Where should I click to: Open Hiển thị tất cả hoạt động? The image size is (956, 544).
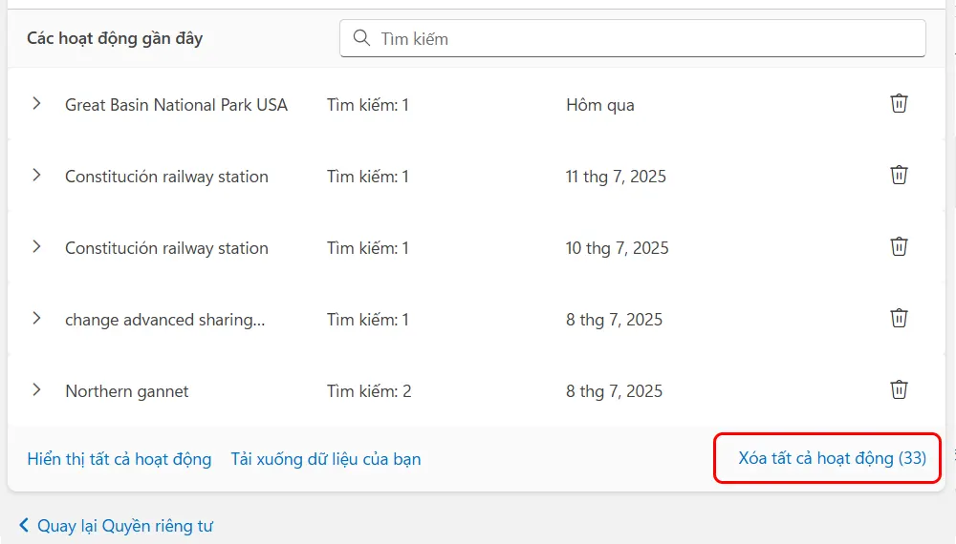click(119, 459)
